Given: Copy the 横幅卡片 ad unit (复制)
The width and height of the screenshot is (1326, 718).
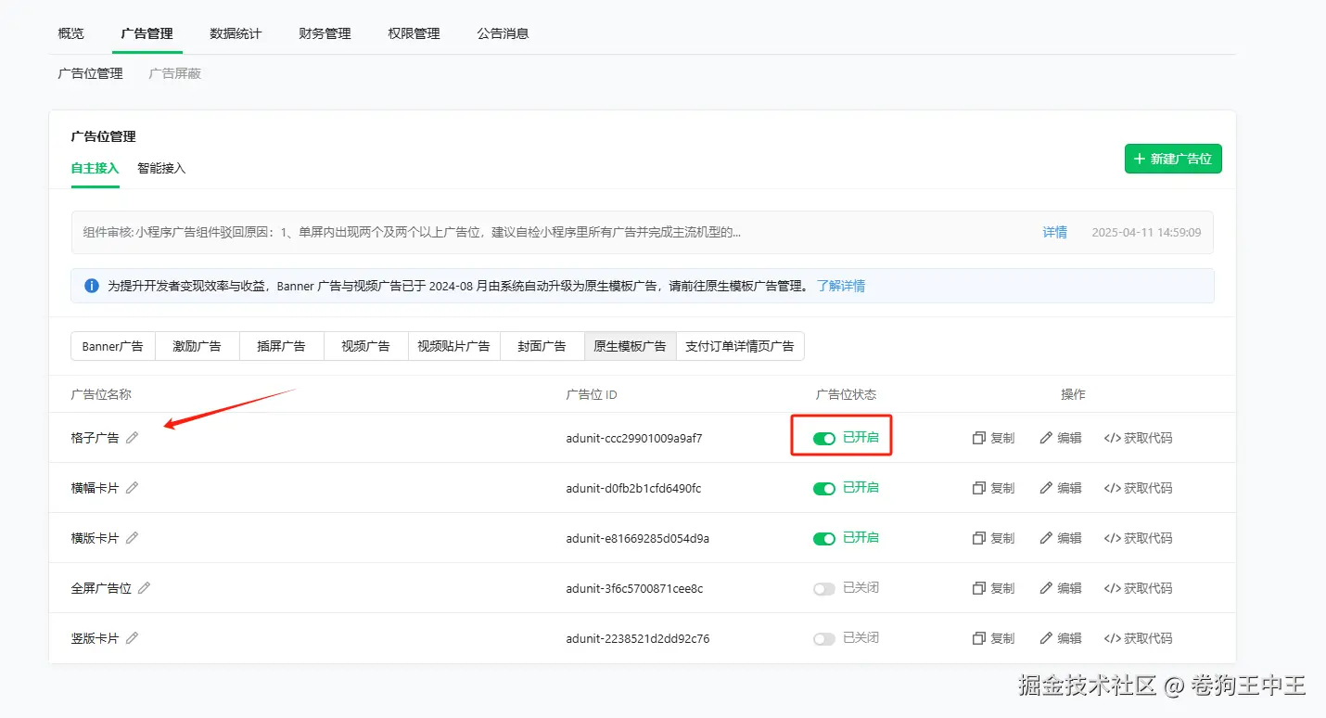Looking at the screenshot, I should tap(993, 488).
